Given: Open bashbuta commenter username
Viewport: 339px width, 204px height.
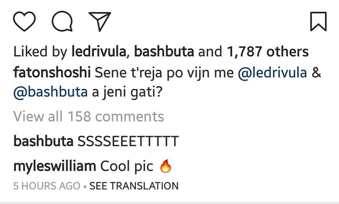Looking at the screenshot, I should tap(43, 141).
